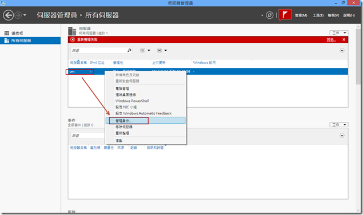Open the navigation history dropdown arrow

click(25, 15)
